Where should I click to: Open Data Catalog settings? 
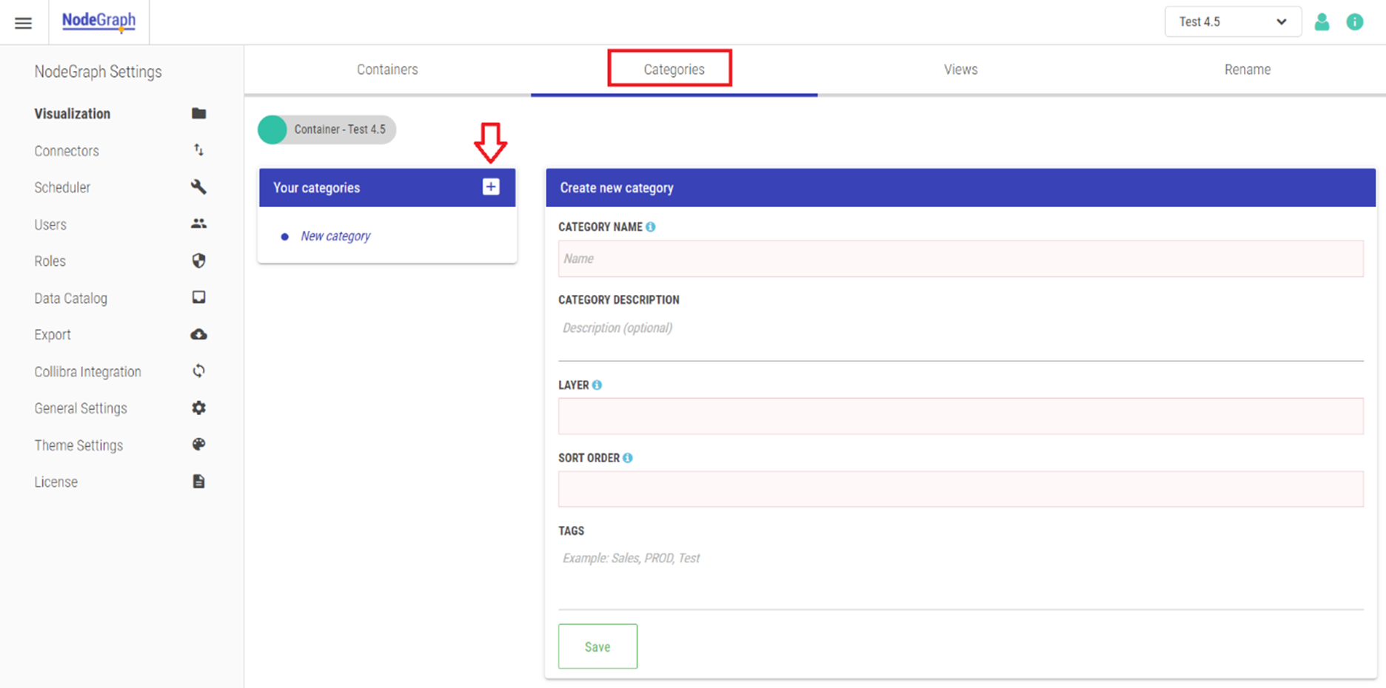pos(70,298)
